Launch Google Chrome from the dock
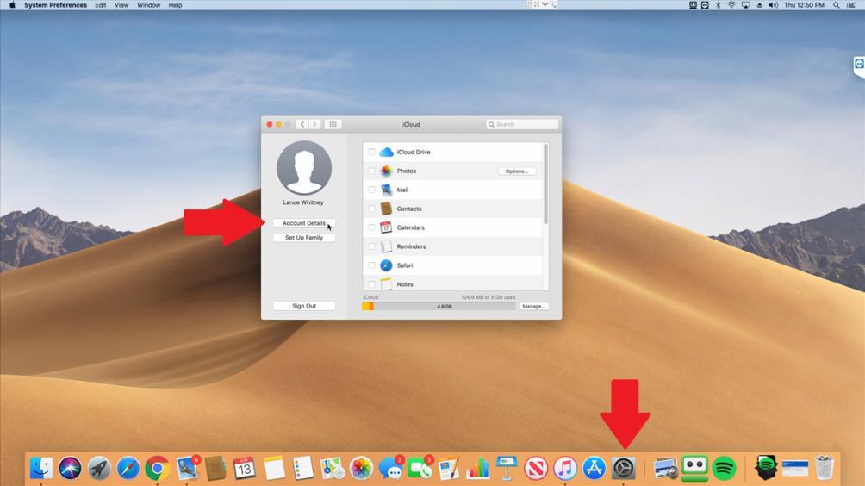Screen dimensions: 865x486 click(157, 469)
